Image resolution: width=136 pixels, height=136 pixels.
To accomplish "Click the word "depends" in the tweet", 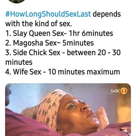I will pos(107,14).
